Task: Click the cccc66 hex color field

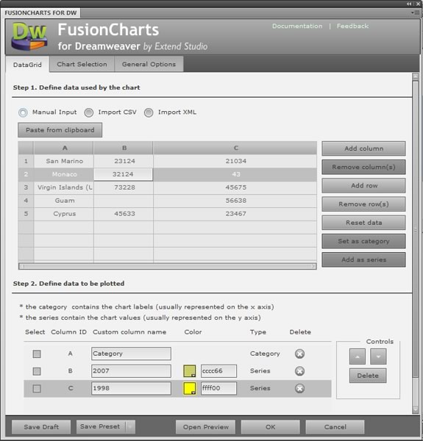Action: 218,371
